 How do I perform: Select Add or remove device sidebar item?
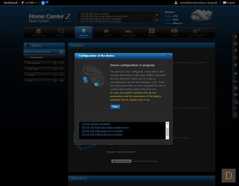pos(44,52)
